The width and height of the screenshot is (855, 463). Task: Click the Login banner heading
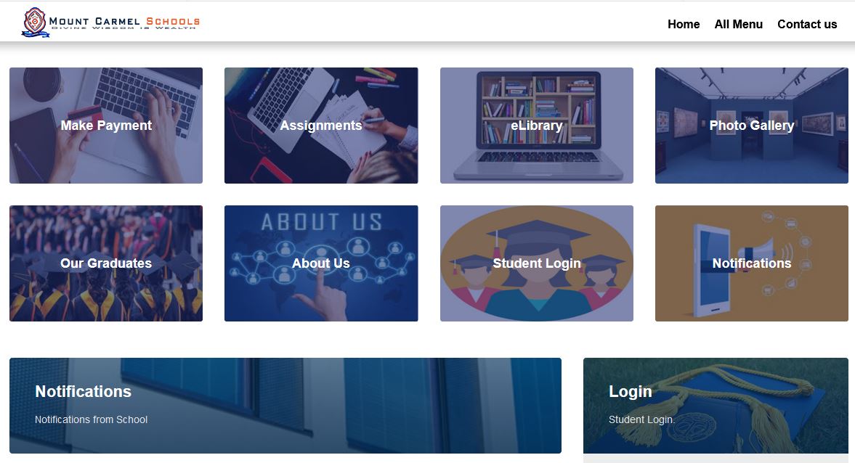(631, 392)
